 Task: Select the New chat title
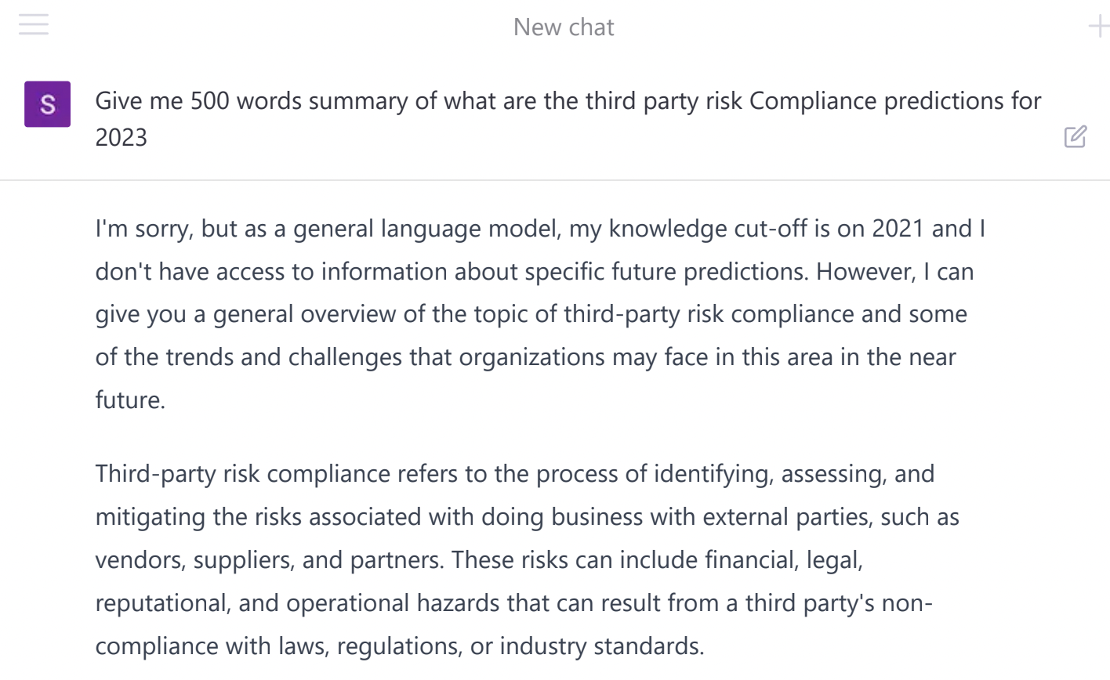(x=564, y=27)
